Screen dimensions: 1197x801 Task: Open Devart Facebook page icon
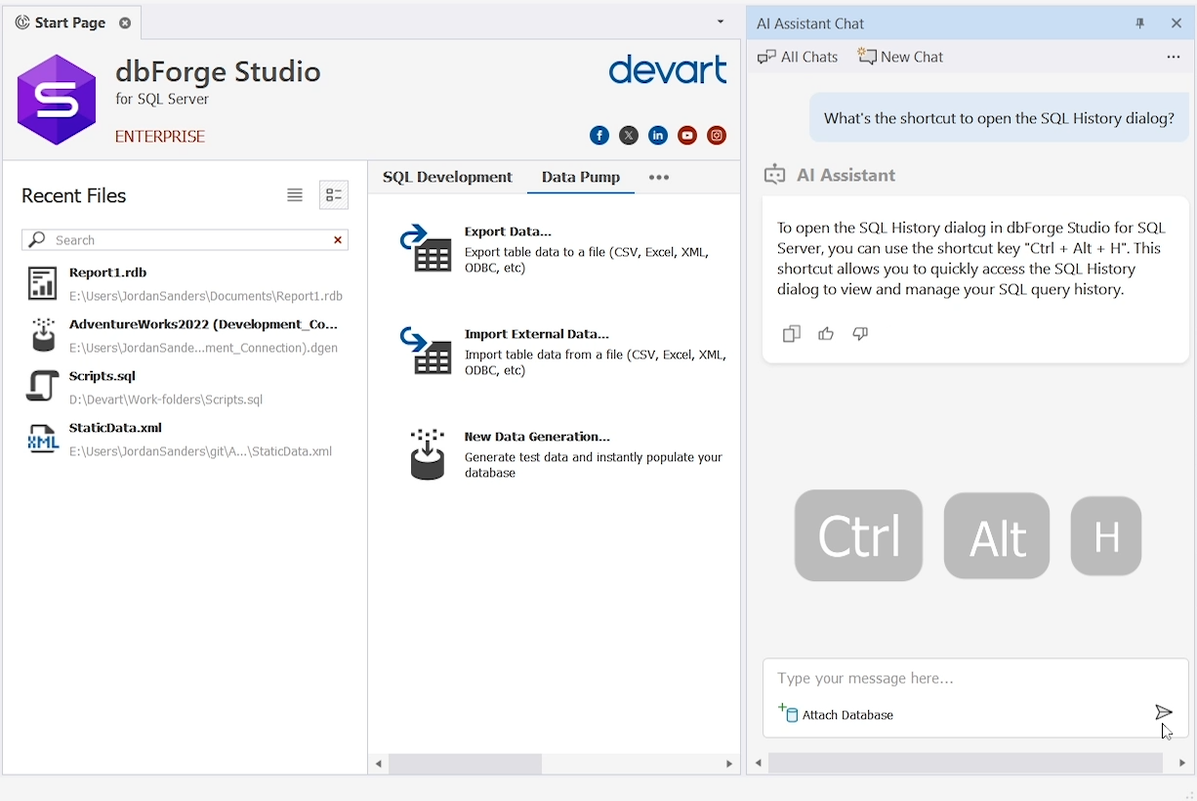(599, 136)
